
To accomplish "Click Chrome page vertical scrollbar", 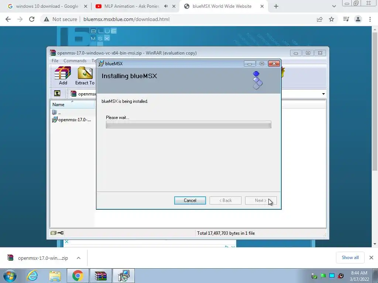I will (375, 102).
